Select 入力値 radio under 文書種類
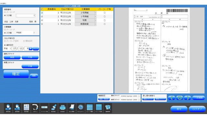Image resolution: width=207 pixels, height=116 pixels. pos(5,33)
